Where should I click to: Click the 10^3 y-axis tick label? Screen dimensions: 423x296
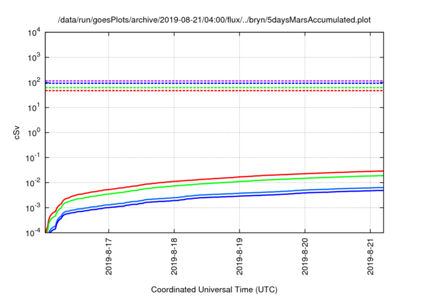(34, 57)
